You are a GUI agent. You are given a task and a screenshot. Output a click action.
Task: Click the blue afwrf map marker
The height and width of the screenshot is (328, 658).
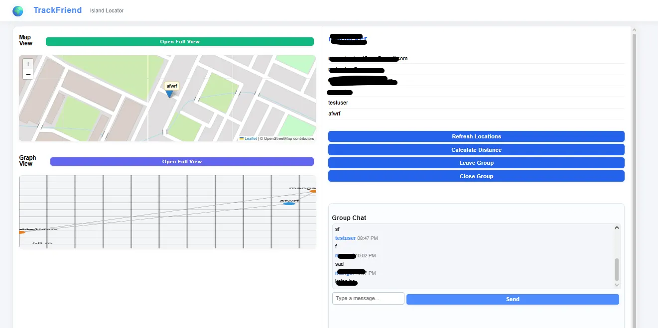(x=170, y=94)
